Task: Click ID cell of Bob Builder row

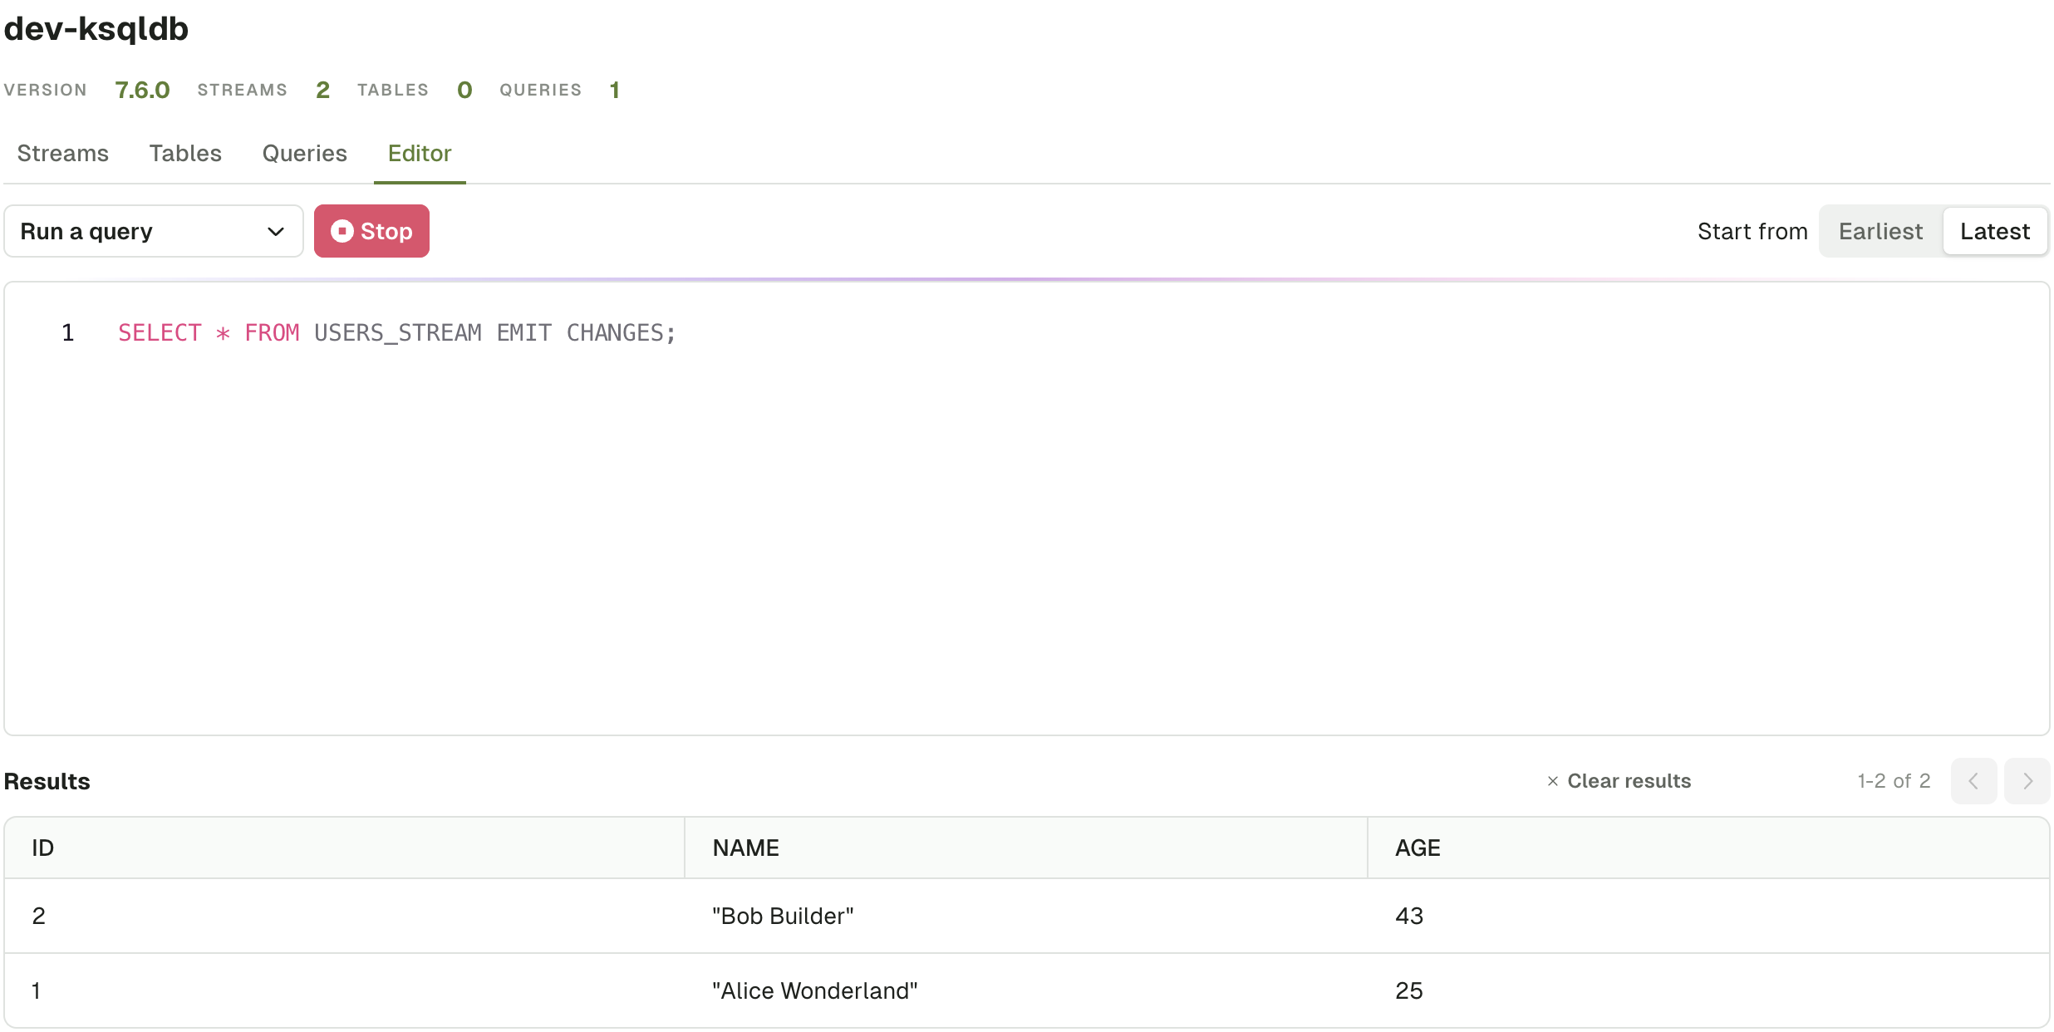Action: (x=39, y=916)
